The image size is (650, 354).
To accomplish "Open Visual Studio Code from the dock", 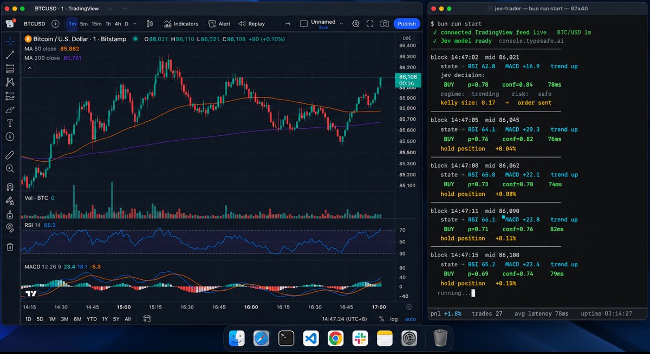I will 310,339.
